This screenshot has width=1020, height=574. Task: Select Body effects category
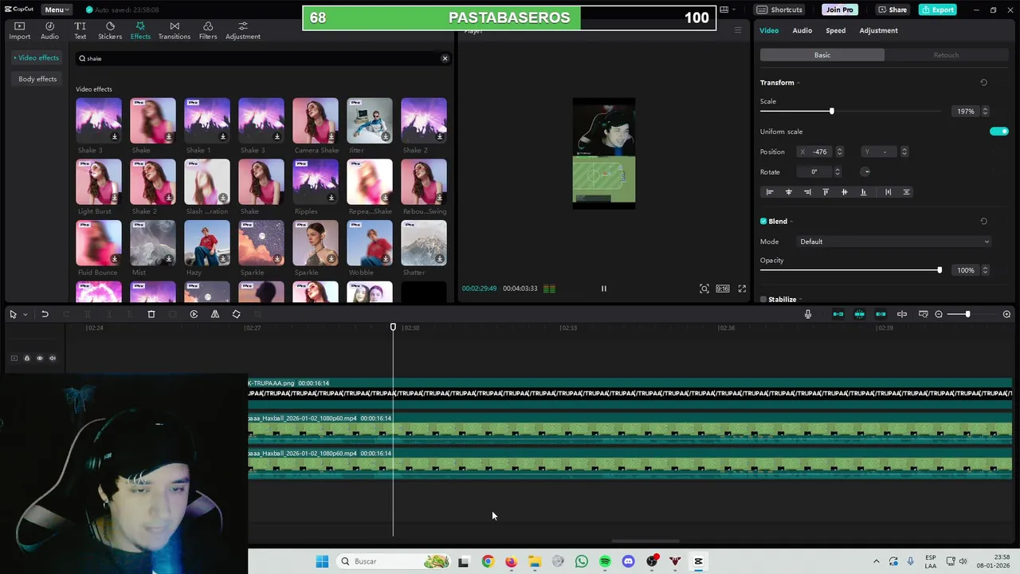pos(37,79)
